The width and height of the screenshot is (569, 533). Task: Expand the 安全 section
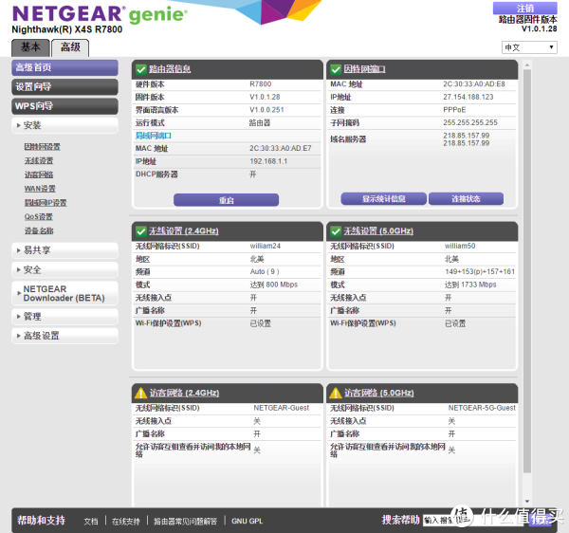click(x=64, y=270)
